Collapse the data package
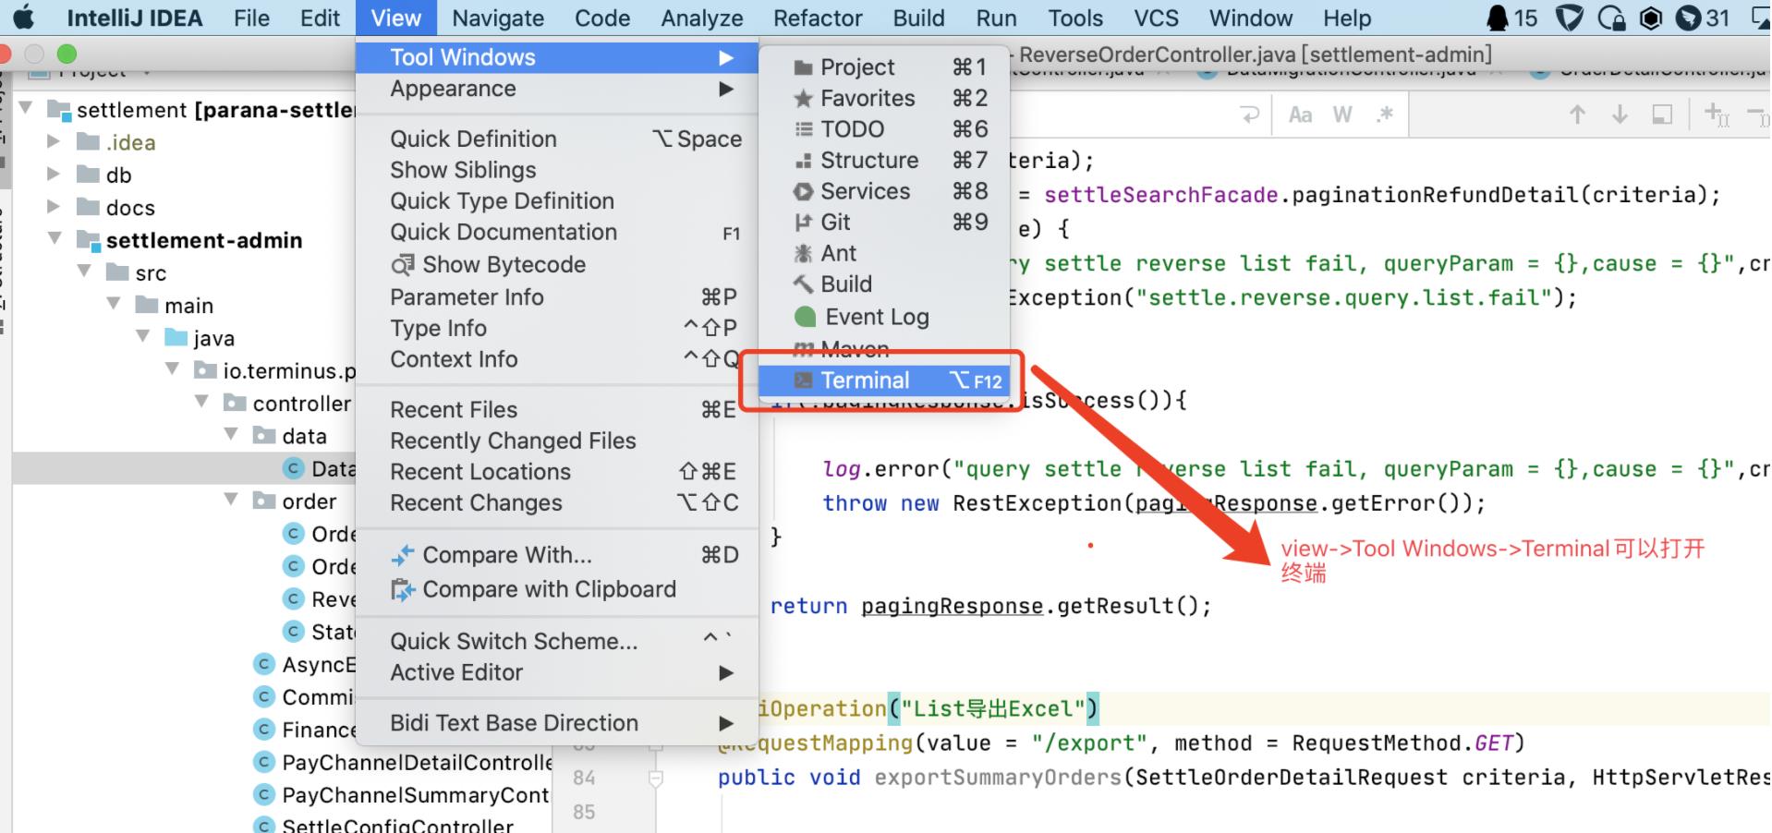The height and width of the screenshot is (833, 1772). pyautogui.click(x=232, y=435)
